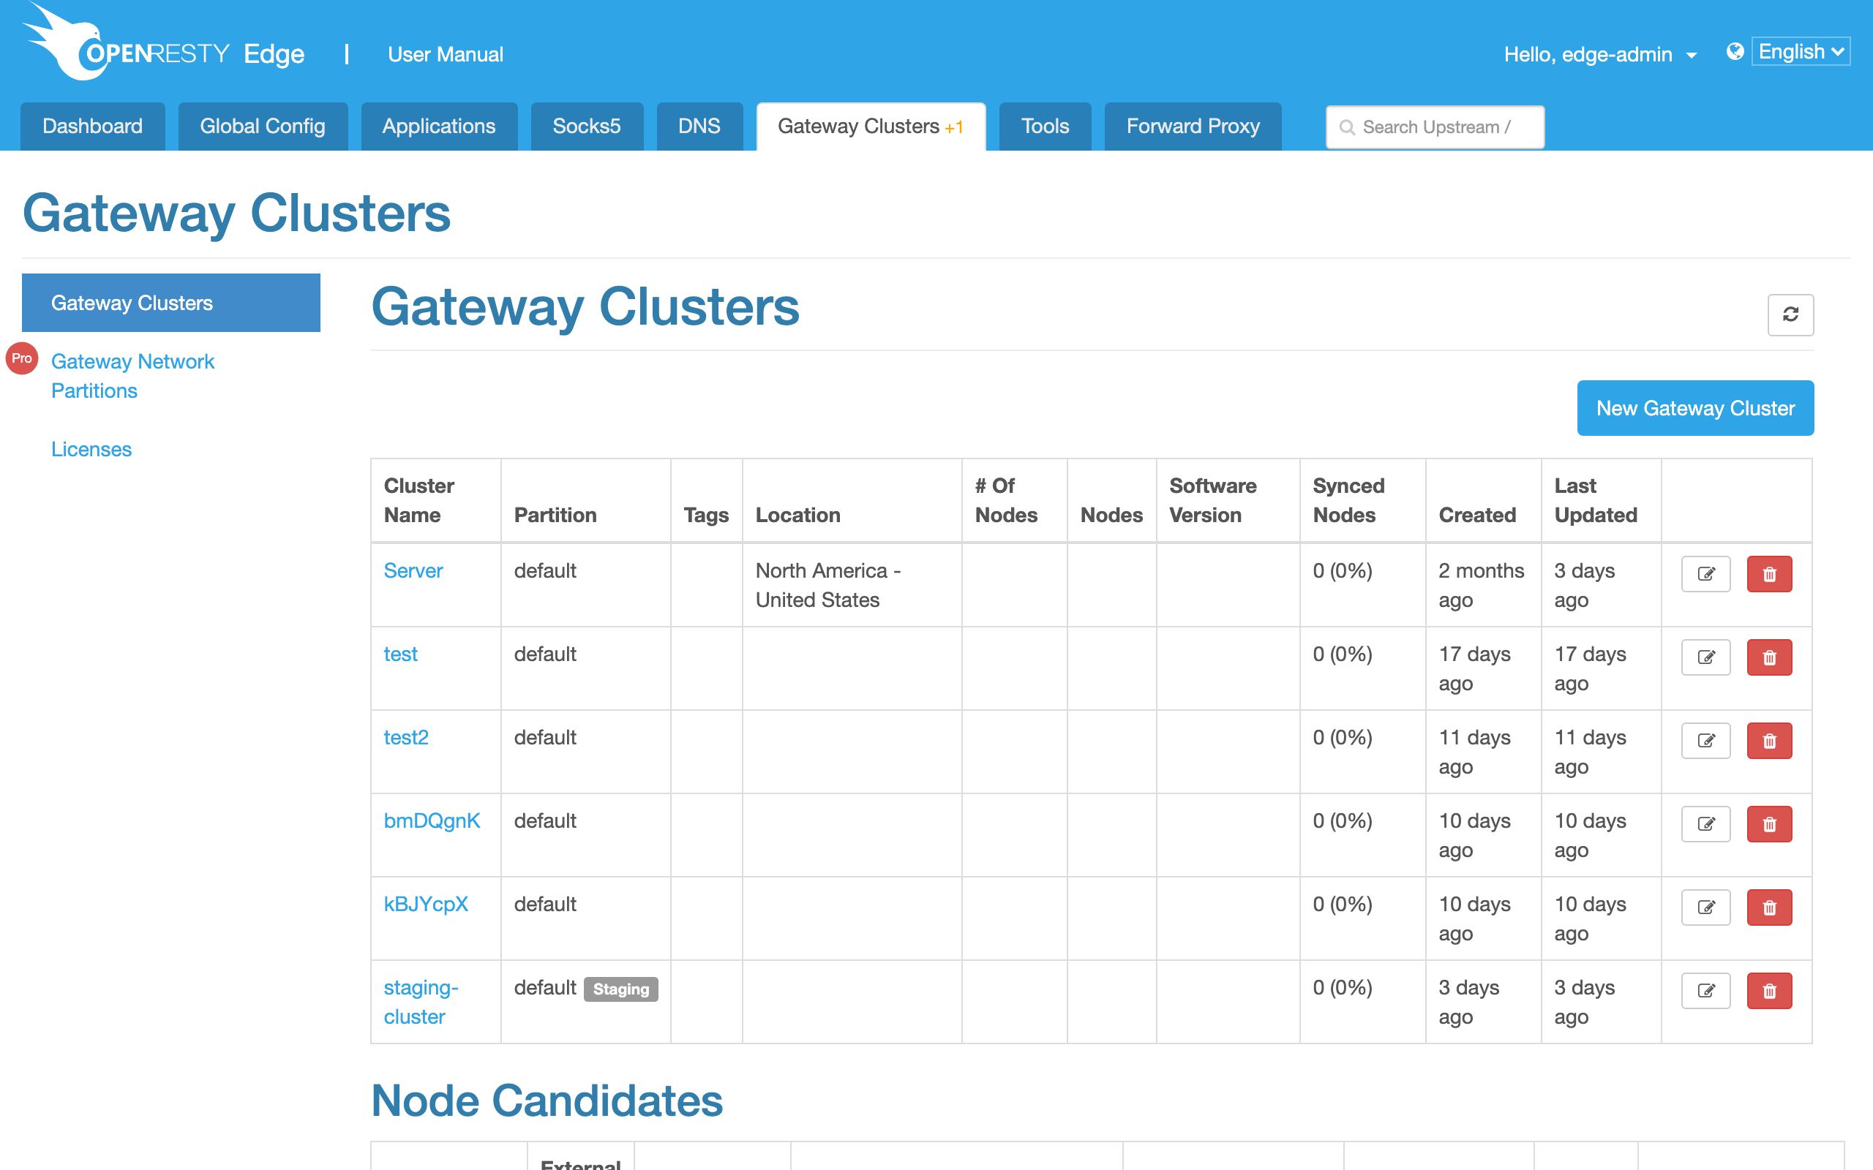Open the Socks5 tab
This screenshot has height=1170, width=1873.
(x=587, y=126)
